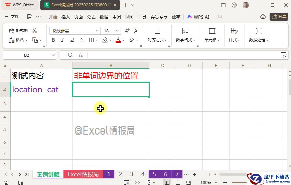The width and height of the screenshot is (291, 185).
Task: Open the Data Processing (数据处理) menu
Action: [259, 35]
